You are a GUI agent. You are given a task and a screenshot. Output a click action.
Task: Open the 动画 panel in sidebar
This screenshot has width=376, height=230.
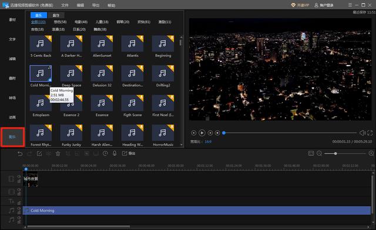[12, 117]
